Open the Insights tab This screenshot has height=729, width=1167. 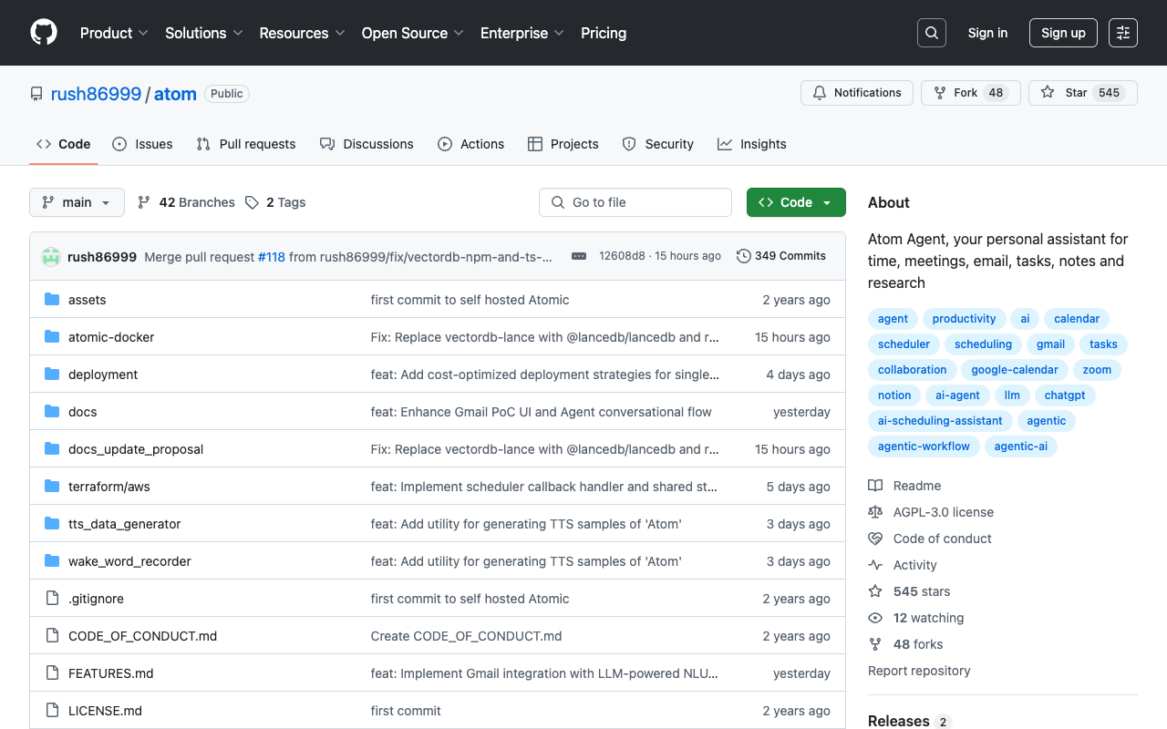(751, 144)
